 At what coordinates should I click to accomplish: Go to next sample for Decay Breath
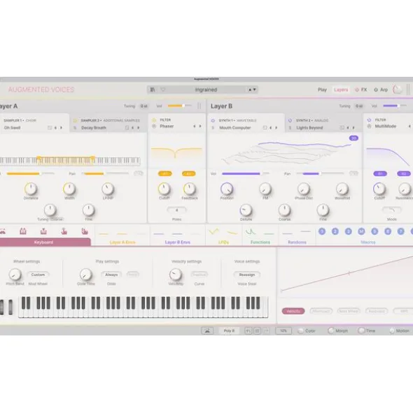point(139,128)
